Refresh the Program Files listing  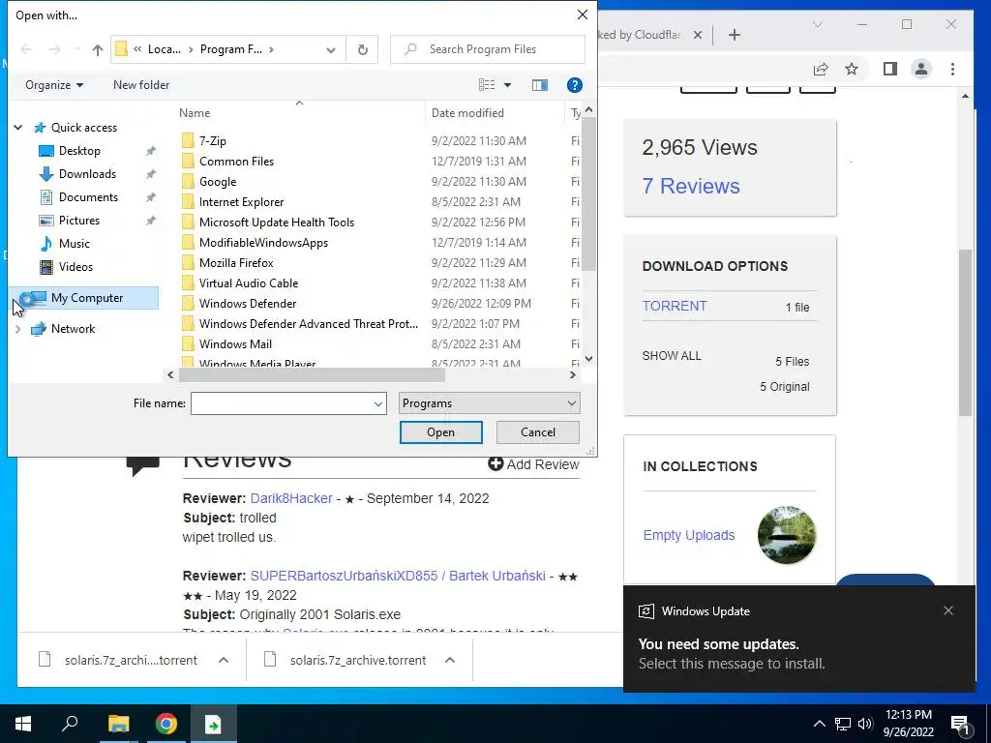[362, 49]
